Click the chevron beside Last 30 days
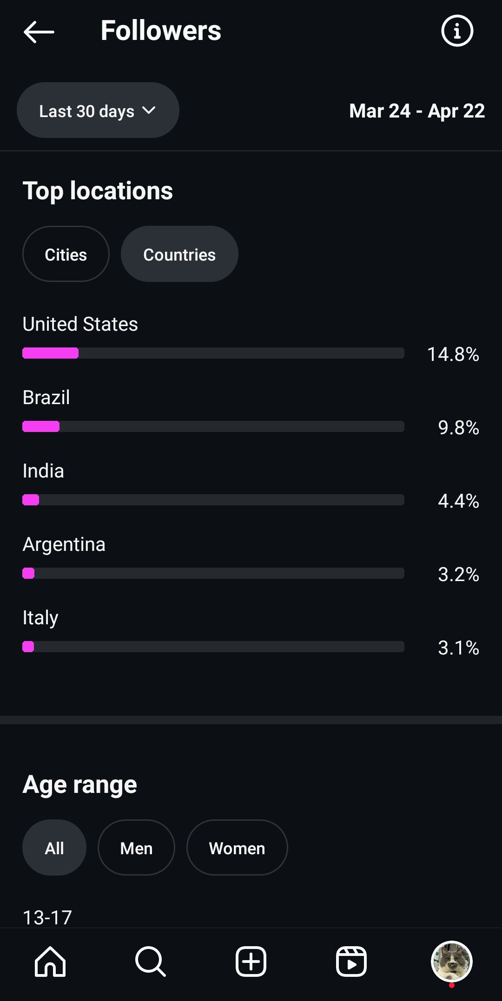 [x=149, y=111]
